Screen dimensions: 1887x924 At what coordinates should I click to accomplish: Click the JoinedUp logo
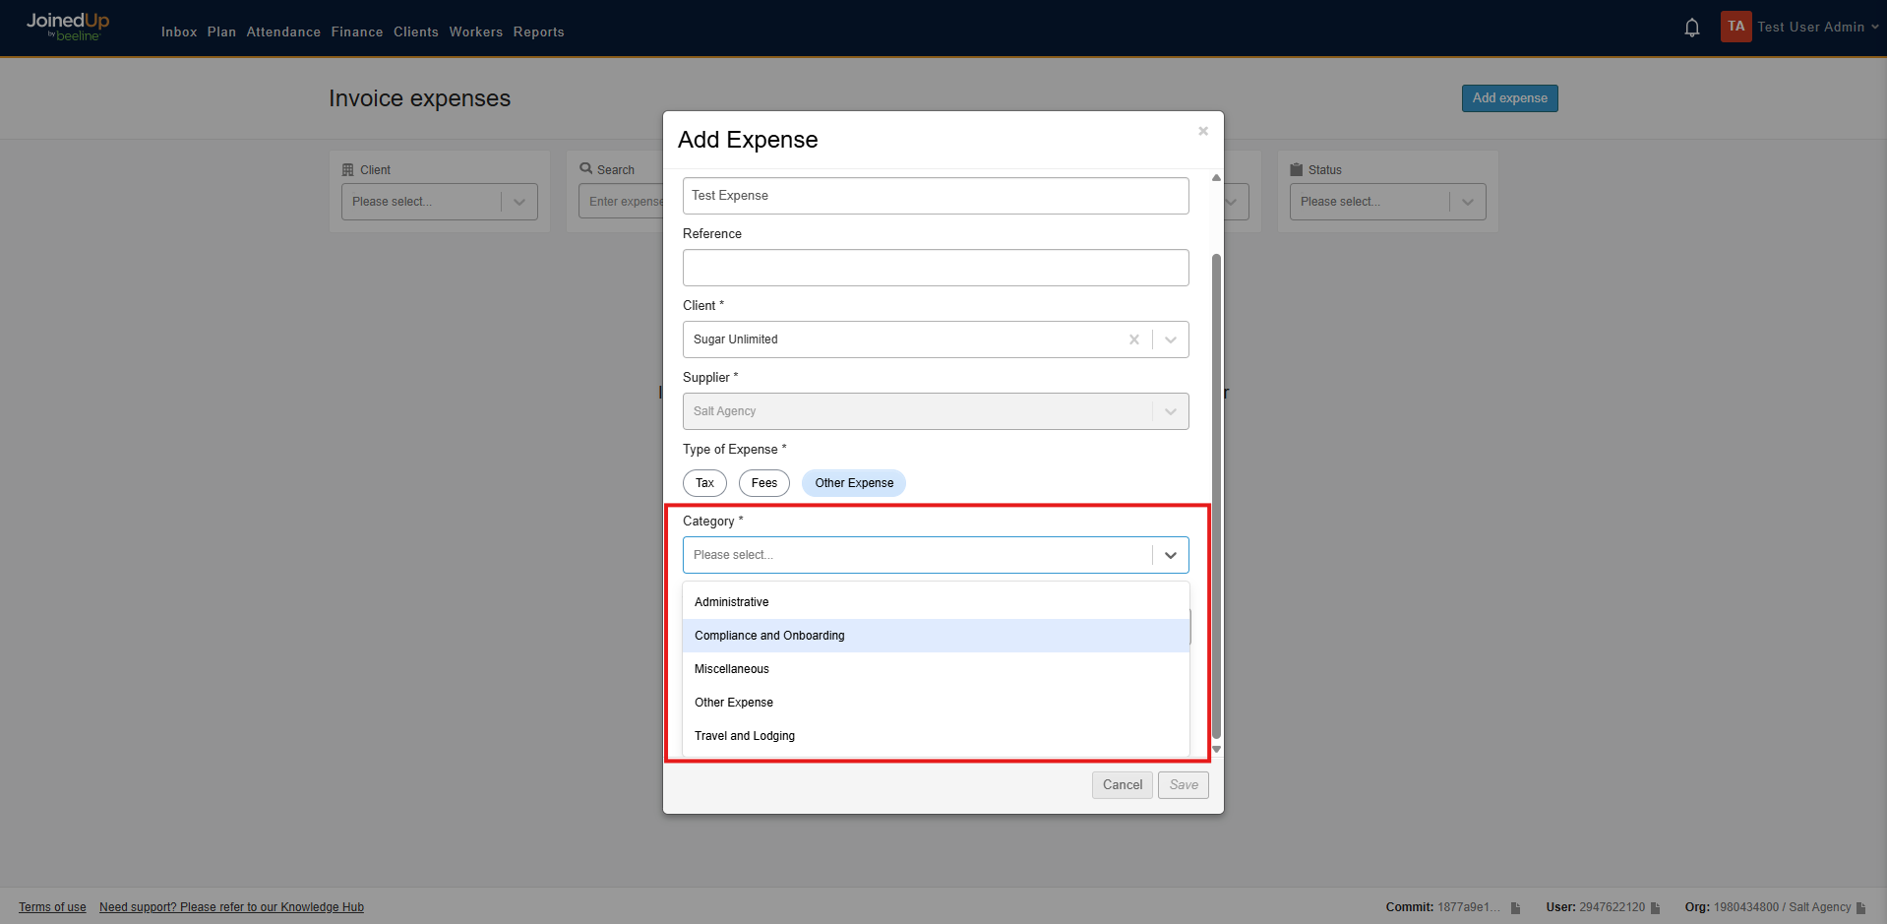tap(66, 27)
